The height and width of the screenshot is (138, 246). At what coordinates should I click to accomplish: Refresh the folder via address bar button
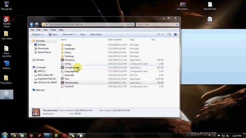click(132, 25)
